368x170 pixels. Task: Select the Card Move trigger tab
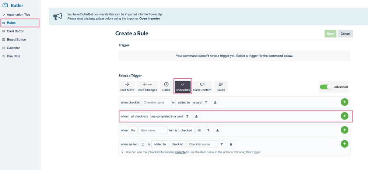pos(127,87)
